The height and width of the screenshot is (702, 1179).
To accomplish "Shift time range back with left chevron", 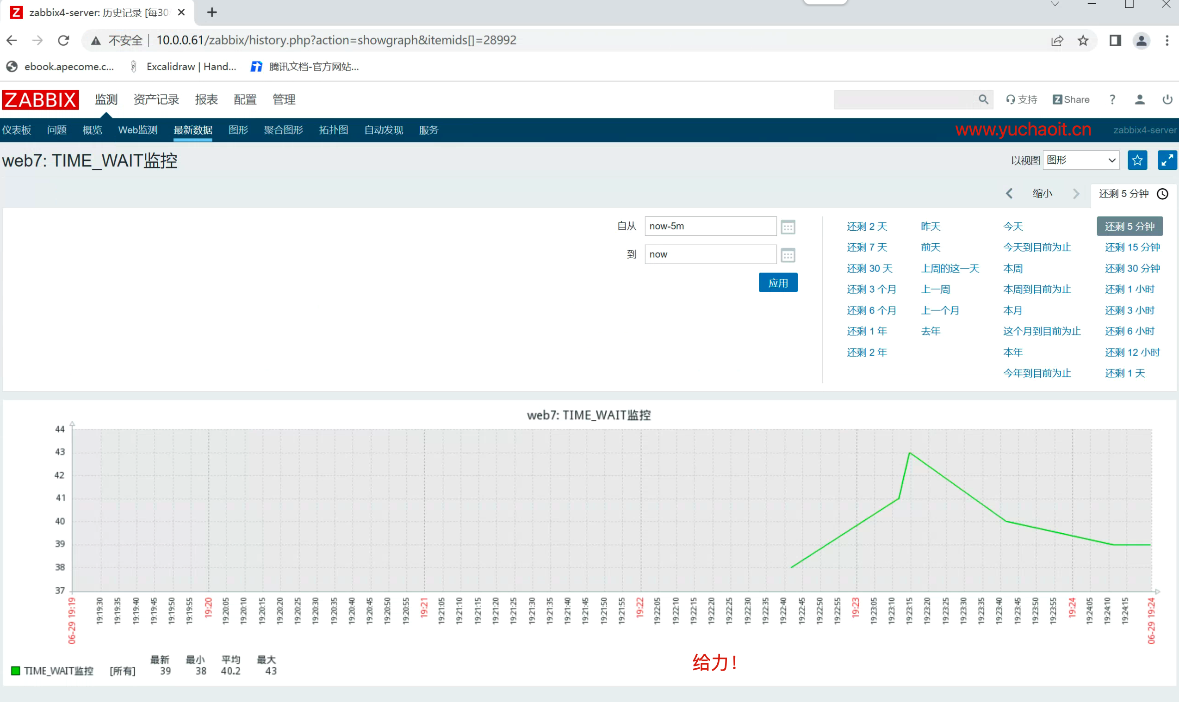I will coord(1009,193).
